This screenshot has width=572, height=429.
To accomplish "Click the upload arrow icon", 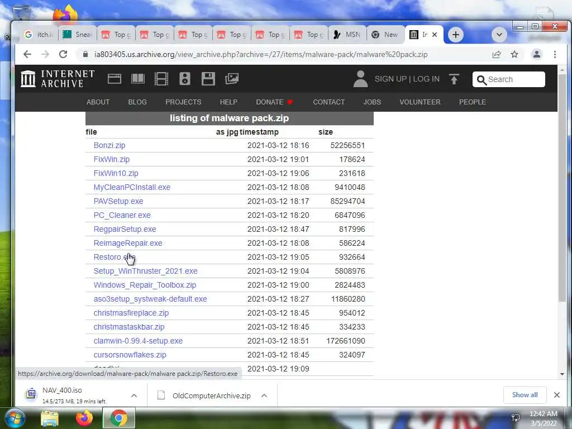I will coord(454,79).
